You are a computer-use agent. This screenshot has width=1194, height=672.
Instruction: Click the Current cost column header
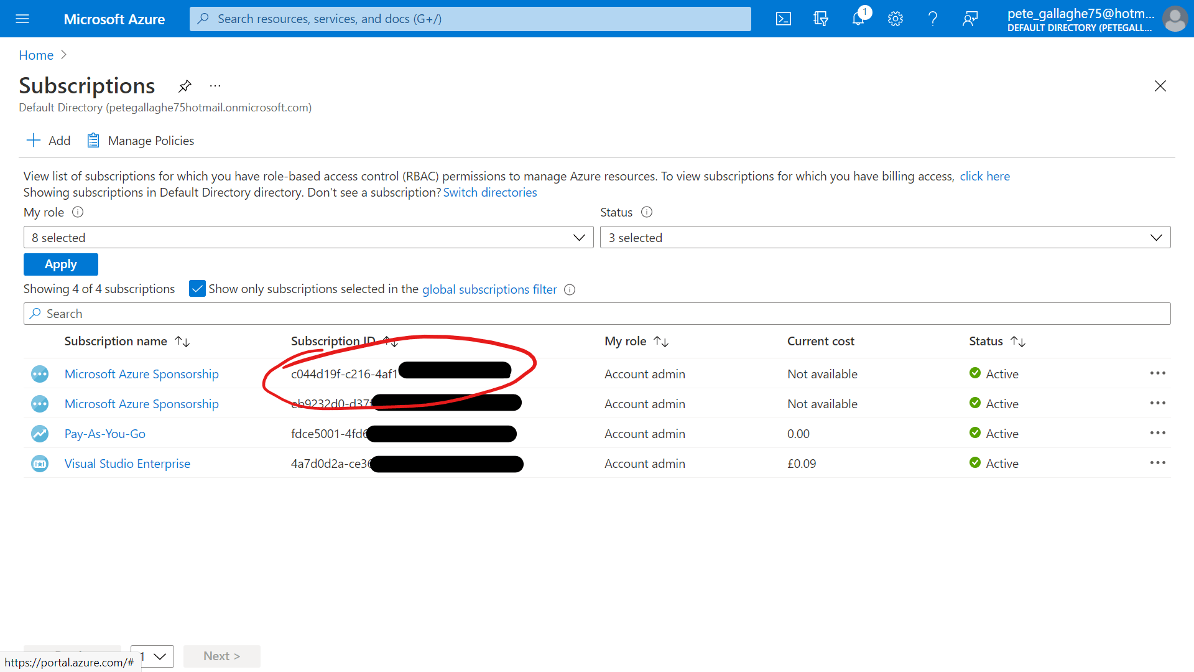[821, 341]
